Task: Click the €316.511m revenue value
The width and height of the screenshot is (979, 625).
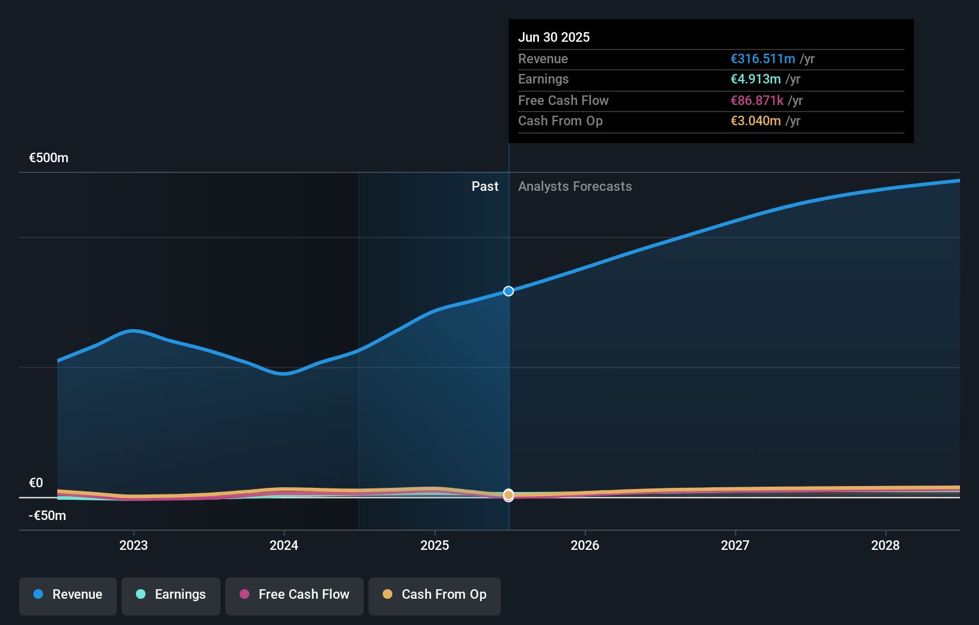Action: 763,59
